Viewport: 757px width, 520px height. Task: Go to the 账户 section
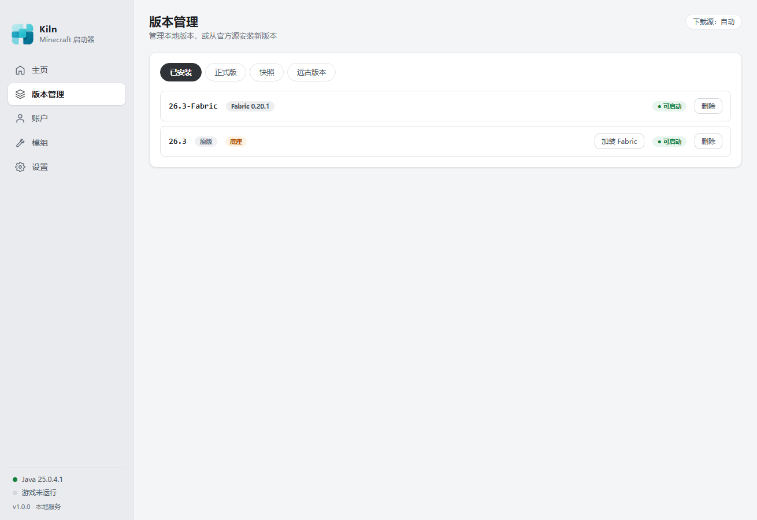point(66,118)
